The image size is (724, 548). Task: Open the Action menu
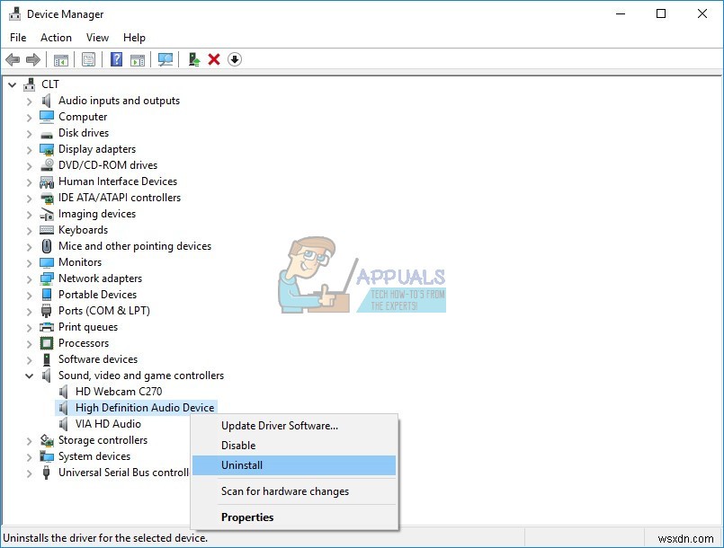(x=56, y=37)
